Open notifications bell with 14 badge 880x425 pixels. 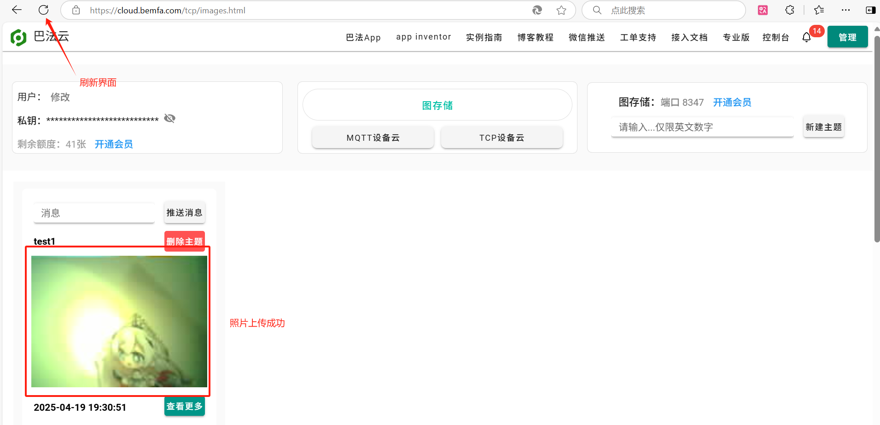(807, 37)
